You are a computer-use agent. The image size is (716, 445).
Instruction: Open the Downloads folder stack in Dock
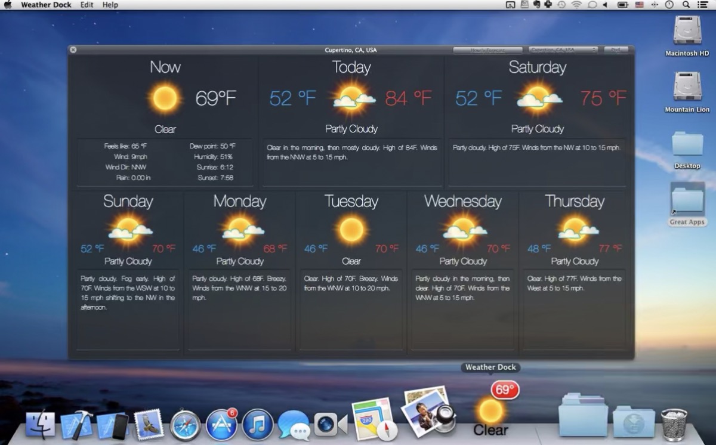634,422
